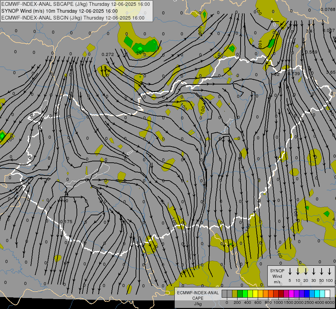This screenshot has height=309, width=336.
Task: Click the '2000' legend tick label
Action: [x=299, y=302]
